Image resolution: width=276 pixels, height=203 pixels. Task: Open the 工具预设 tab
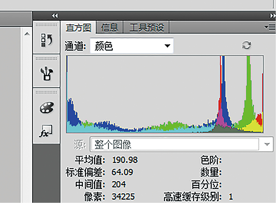146,28
